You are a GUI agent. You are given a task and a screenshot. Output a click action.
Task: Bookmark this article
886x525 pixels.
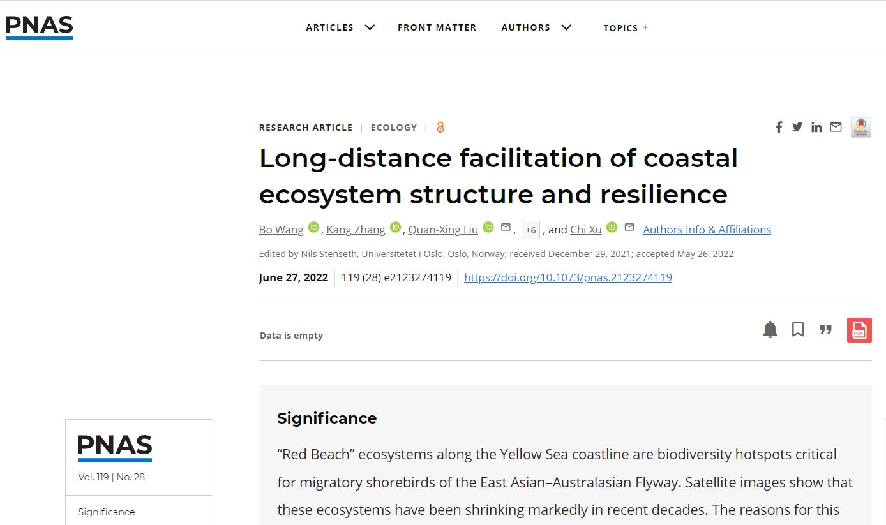[x=798, y=330]
